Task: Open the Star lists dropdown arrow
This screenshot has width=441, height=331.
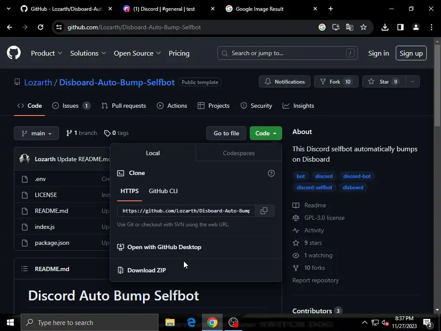Action: tap(413, 81)
